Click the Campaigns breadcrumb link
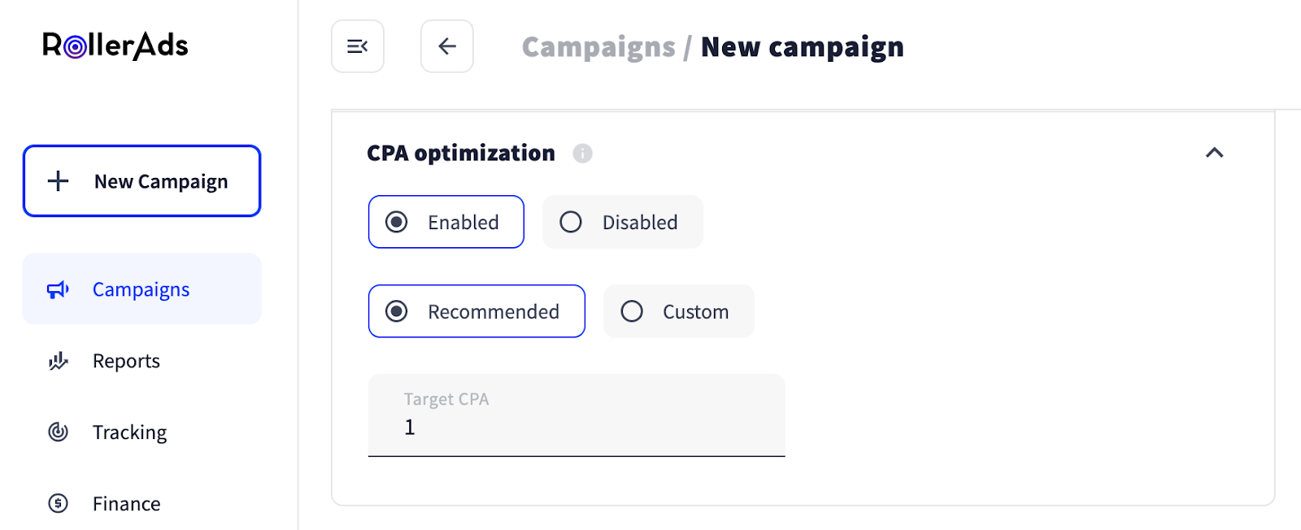Screen dimensions: 1301x530 [598, 47]
